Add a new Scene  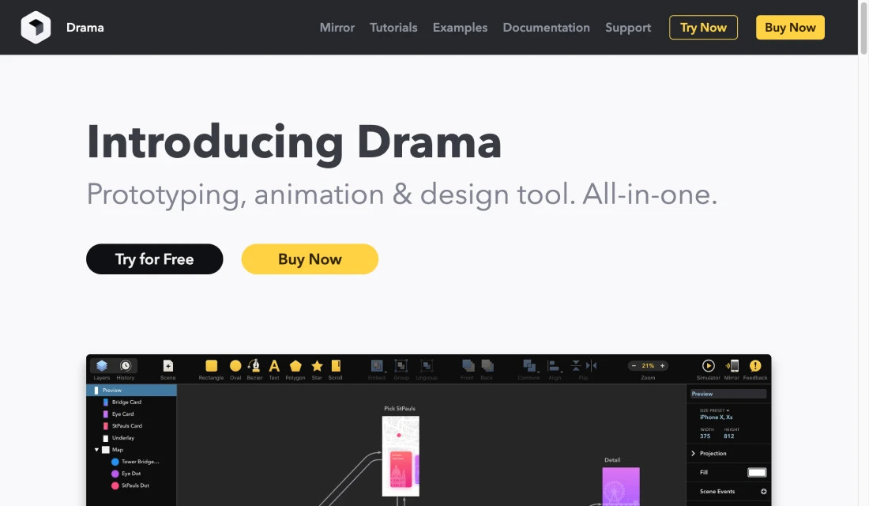coord(168,367)
